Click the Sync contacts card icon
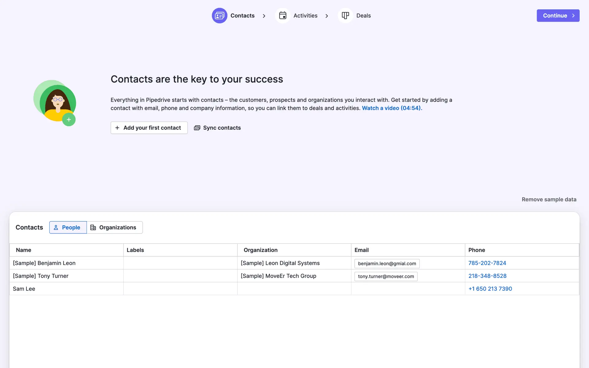 197,128
